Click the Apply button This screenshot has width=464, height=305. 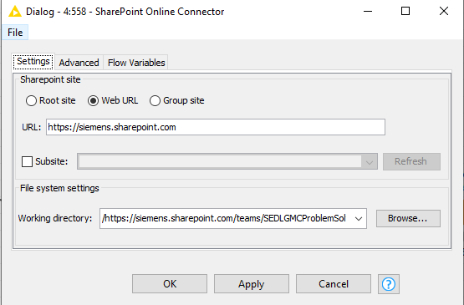252,284
